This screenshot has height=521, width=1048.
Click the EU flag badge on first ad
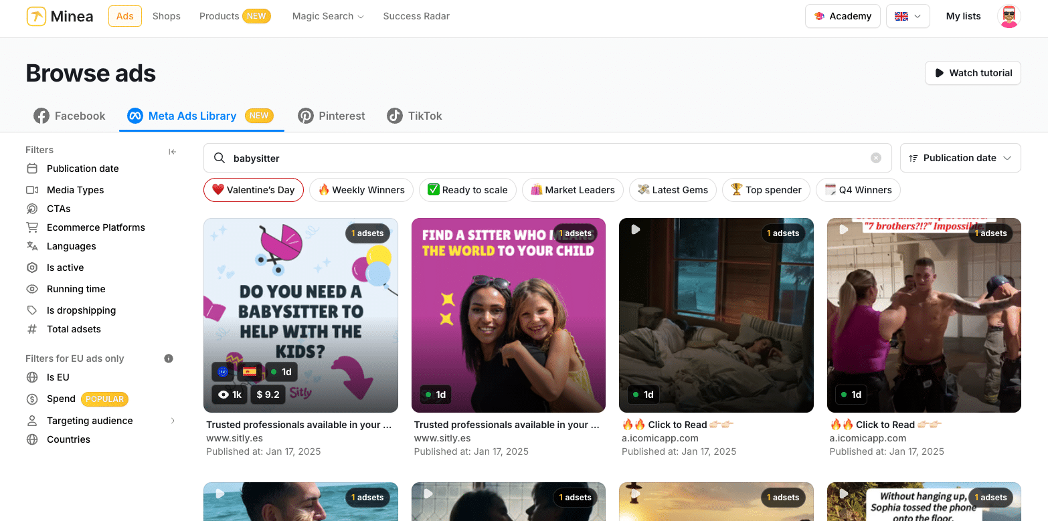(x=223, y=372)
